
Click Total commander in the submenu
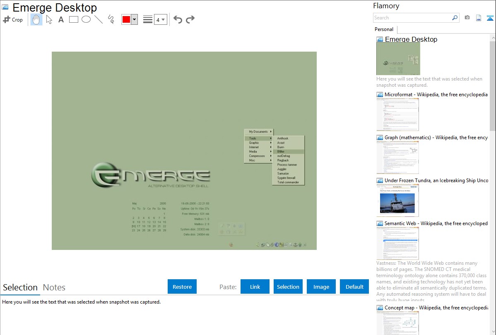[288, 182]
